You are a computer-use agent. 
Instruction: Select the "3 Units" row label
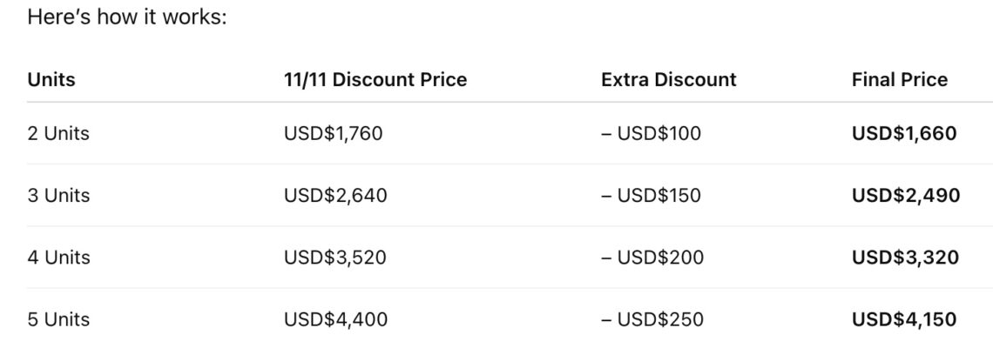coord(58,196)
